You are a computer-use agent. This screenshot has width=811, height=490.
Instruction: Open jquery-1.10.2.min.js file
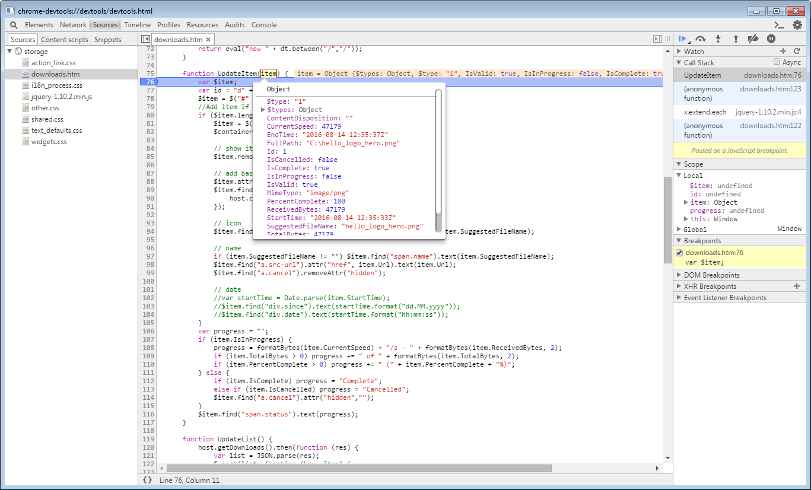pyautogui.click(x=61, y=97)
